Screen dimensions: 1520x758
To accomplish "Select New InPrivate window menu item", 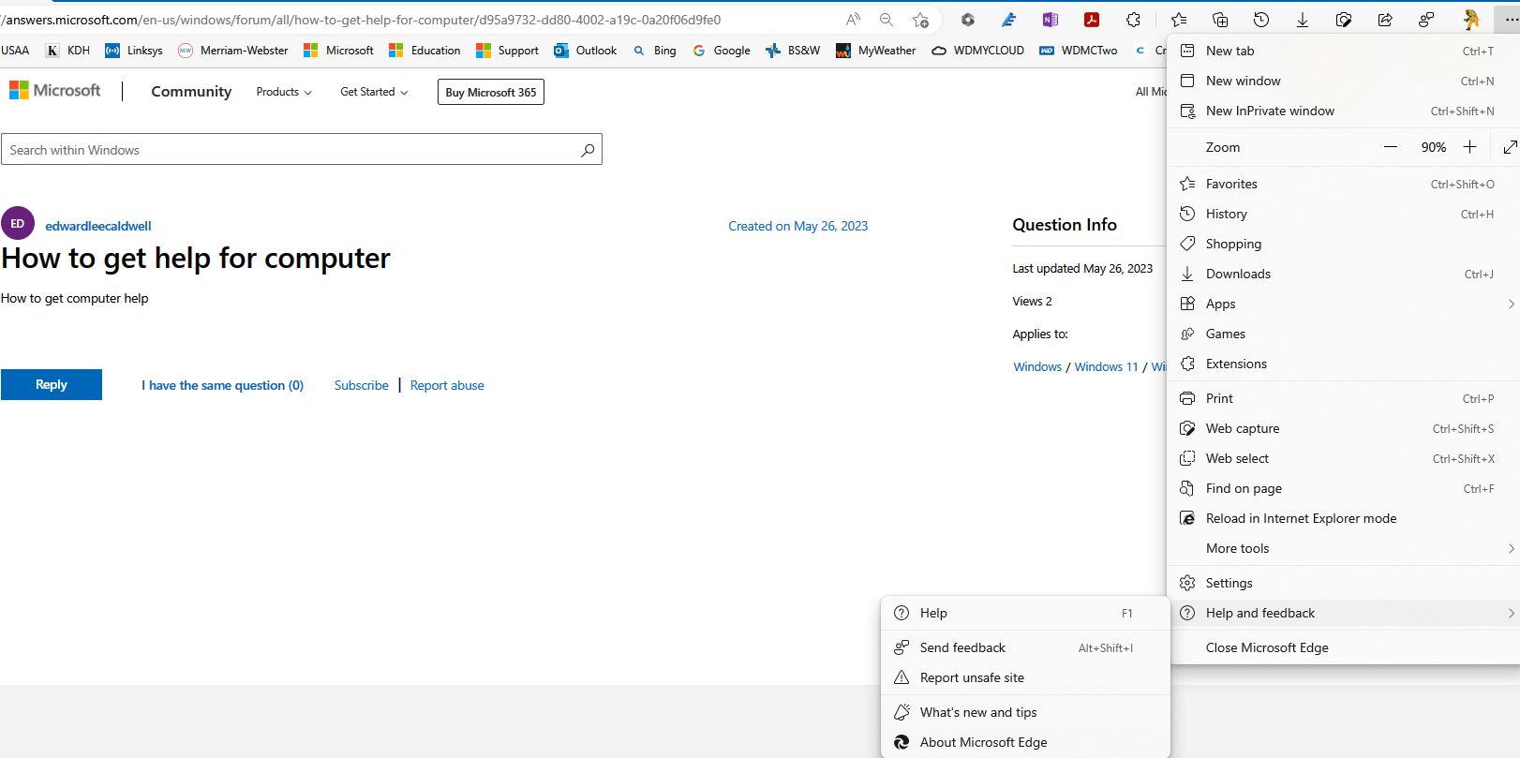I will 1343,111.
